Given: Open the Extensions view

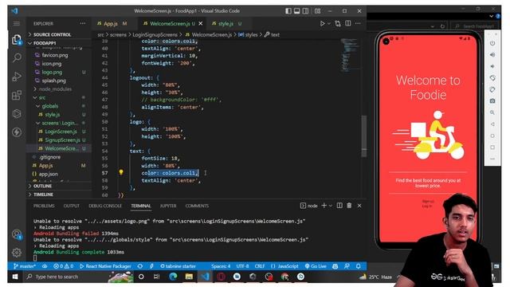Looking at the screenshot, I should [x=17, y=96].
